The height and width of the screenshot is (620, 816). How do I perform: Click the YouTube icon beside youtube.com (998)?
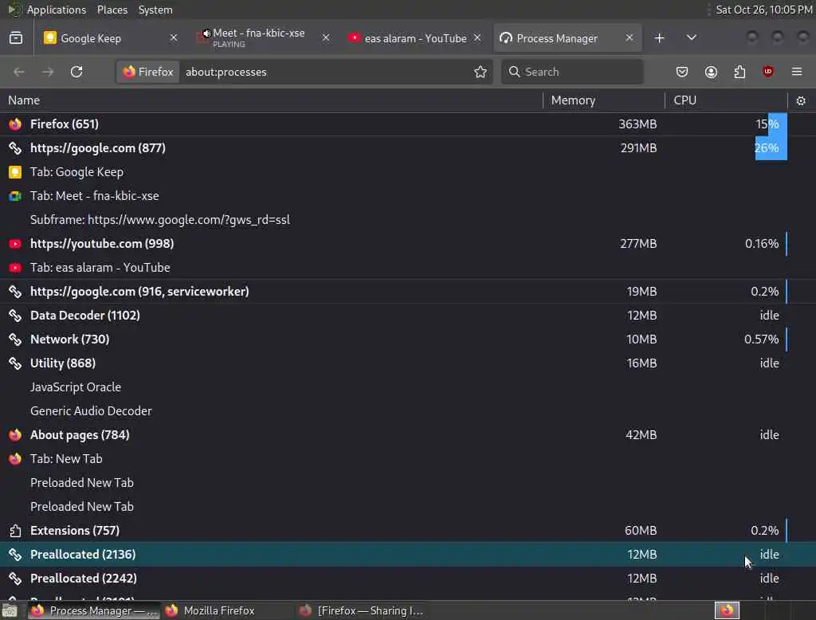pos(15,244)
